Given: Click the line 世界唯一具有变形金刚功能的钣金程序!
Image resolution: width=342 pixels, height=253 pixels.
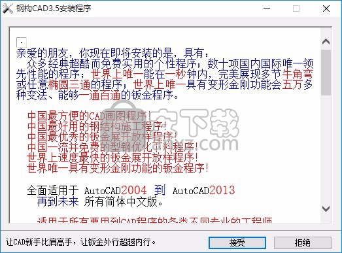Looking at the screenshot, I should point(118,168).
